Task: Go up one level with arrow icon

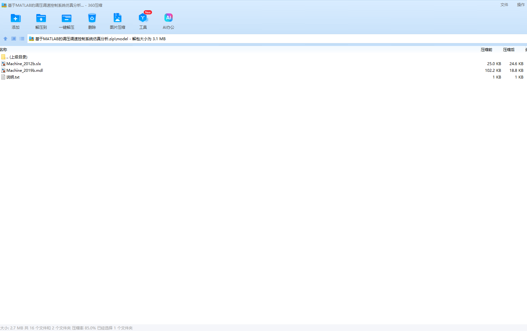Action: point(5,39)
